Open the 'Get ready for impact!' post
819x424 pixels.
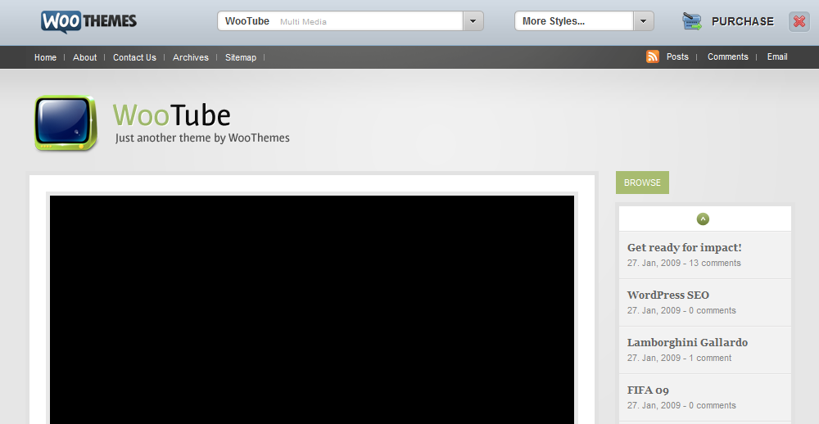click(684, 247)
